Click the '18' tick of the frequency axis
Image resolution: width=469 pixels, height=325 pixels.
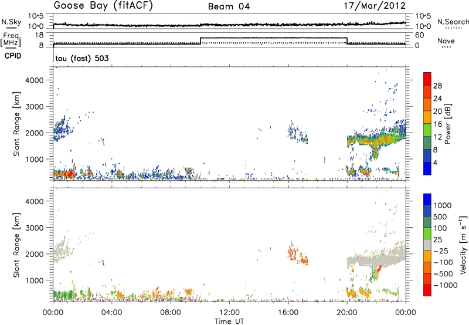coord(39,35)
